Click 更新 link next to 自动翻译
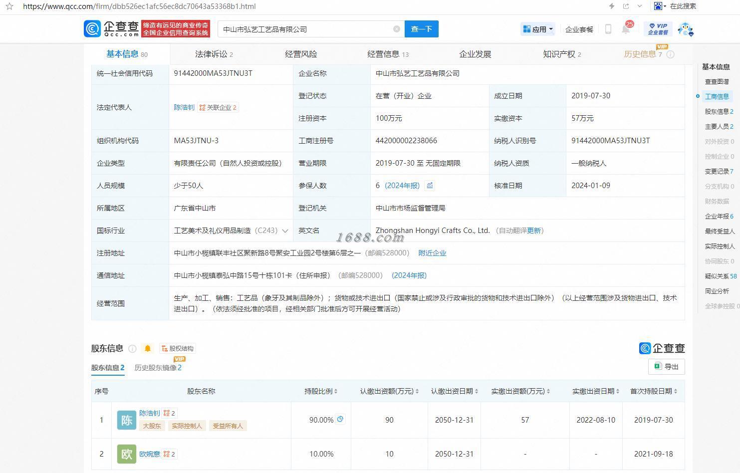 pyautogui.click(x=533, y=231)
